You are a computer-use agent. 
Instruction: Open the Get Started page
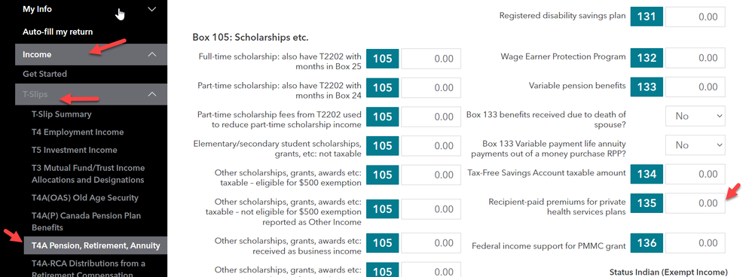point(44,74)
